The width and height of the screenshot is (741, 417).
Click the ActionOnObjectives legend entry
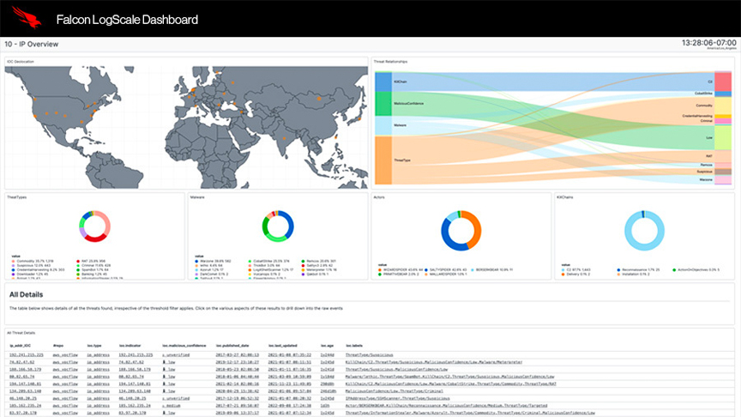pyautogui.click(x=696, y=270)
